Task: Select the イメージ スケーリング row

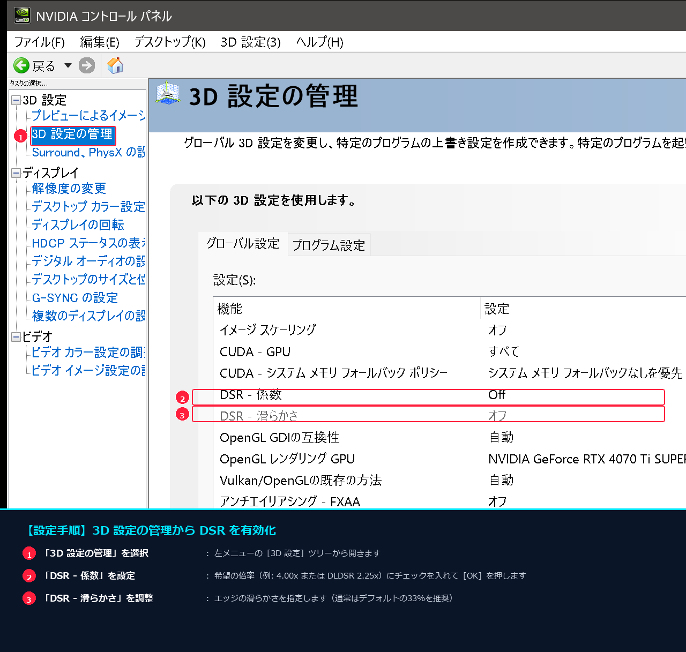Action: pyautogui.click(x=450, y=330)
